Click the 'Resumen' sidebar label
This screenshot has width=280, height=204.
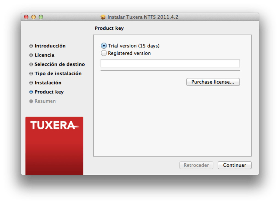(45, 101)
